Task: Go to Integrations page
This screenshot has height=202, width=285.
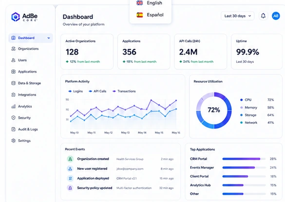Action: (x=31, y=94)
